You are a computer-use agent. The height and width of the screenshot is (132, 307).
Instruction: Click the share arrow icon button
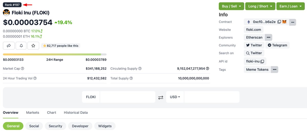coord(9,46)
